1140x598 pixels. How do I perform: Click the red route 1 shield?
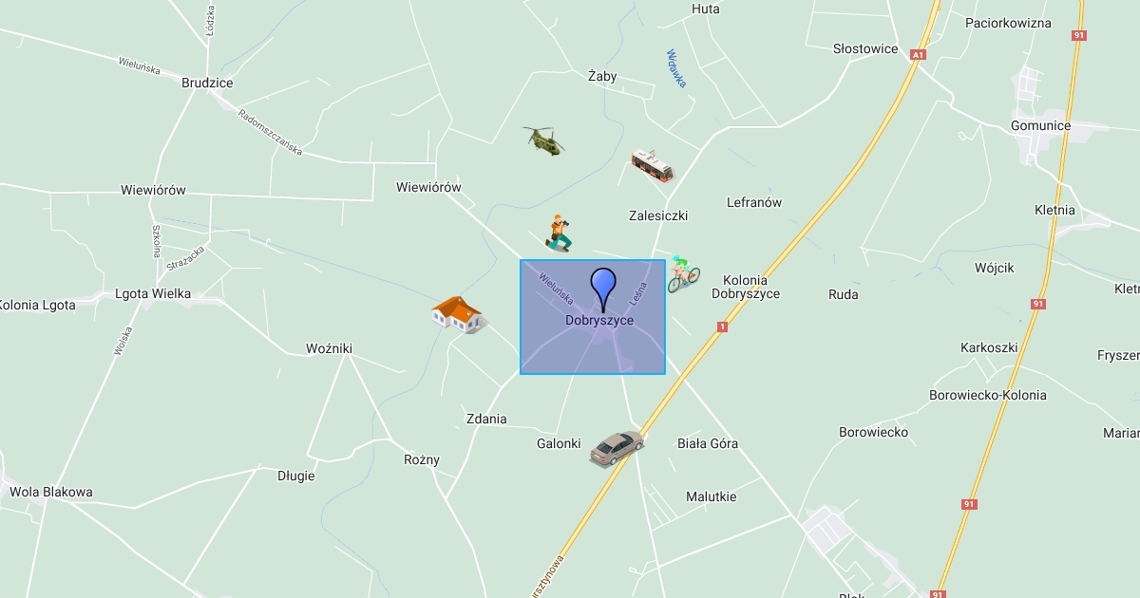722,327
